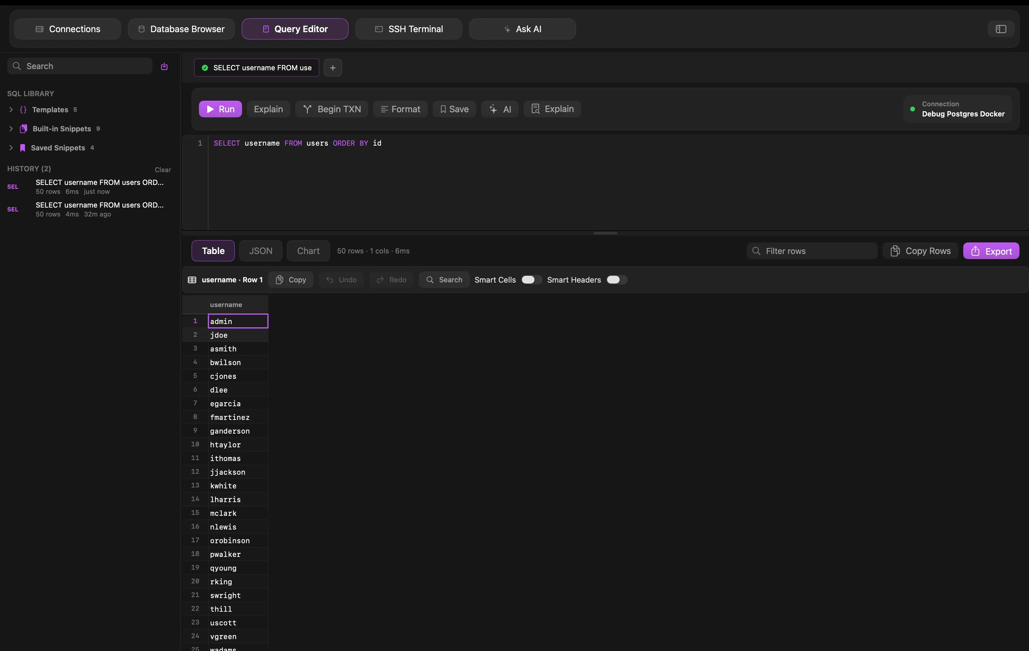Click row number 10
Screen dimensions: 1029x651
pyautogui.click(x=195, y=445)
